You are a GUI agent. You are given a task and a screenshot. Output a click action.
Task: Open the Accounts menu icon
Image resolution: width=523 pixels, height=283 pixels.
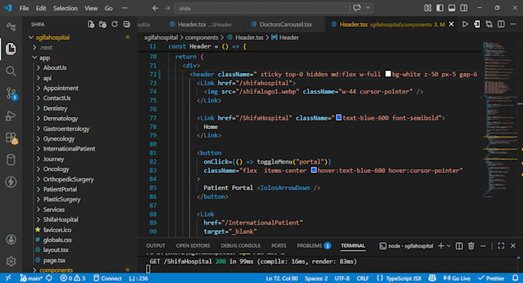click(x=11, y=240)
